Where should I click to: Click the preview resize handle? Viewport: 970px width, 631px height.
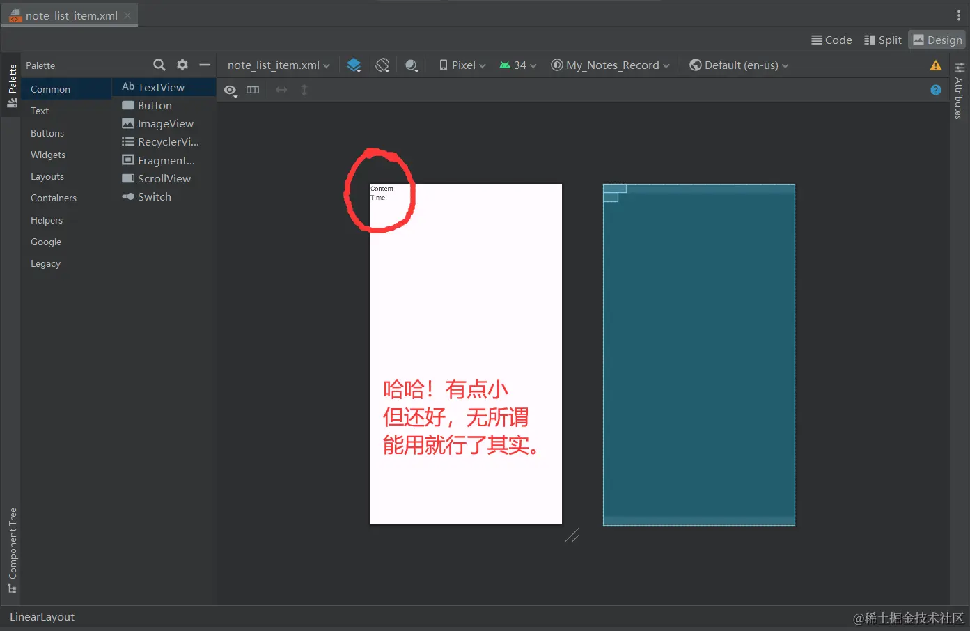[x=572, y=536]
